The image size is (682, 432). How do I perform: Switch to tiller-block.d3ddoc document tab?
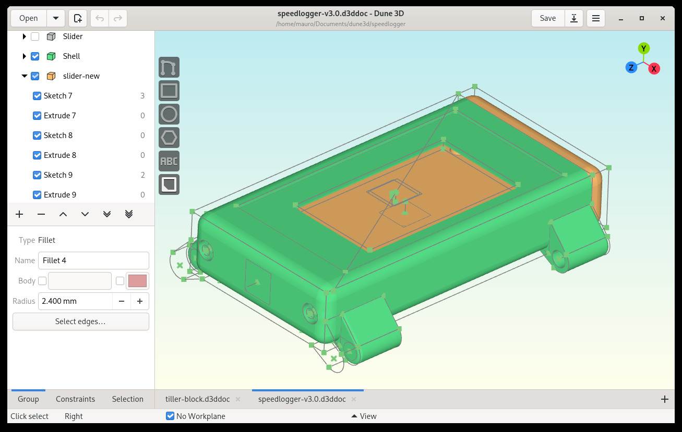(197, 399)
